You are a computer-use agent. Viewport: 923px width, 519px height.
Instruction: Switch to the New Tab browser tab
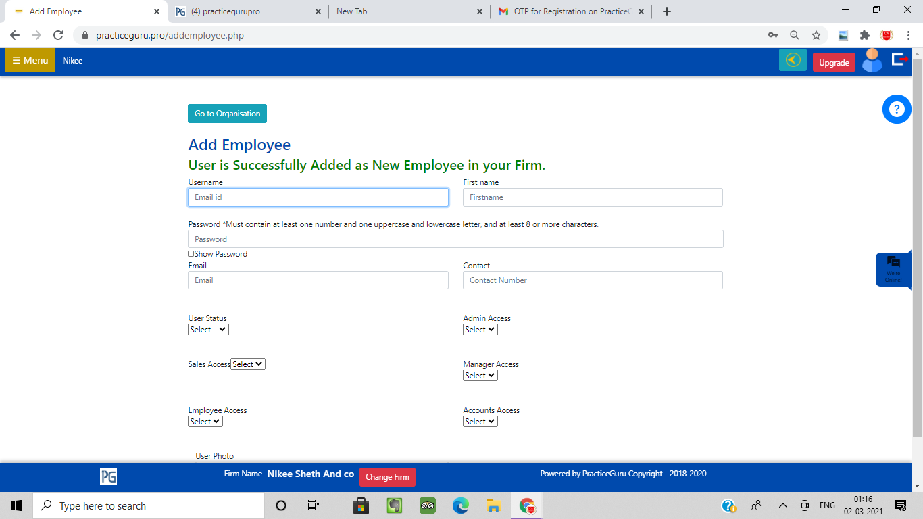[409, 11]
